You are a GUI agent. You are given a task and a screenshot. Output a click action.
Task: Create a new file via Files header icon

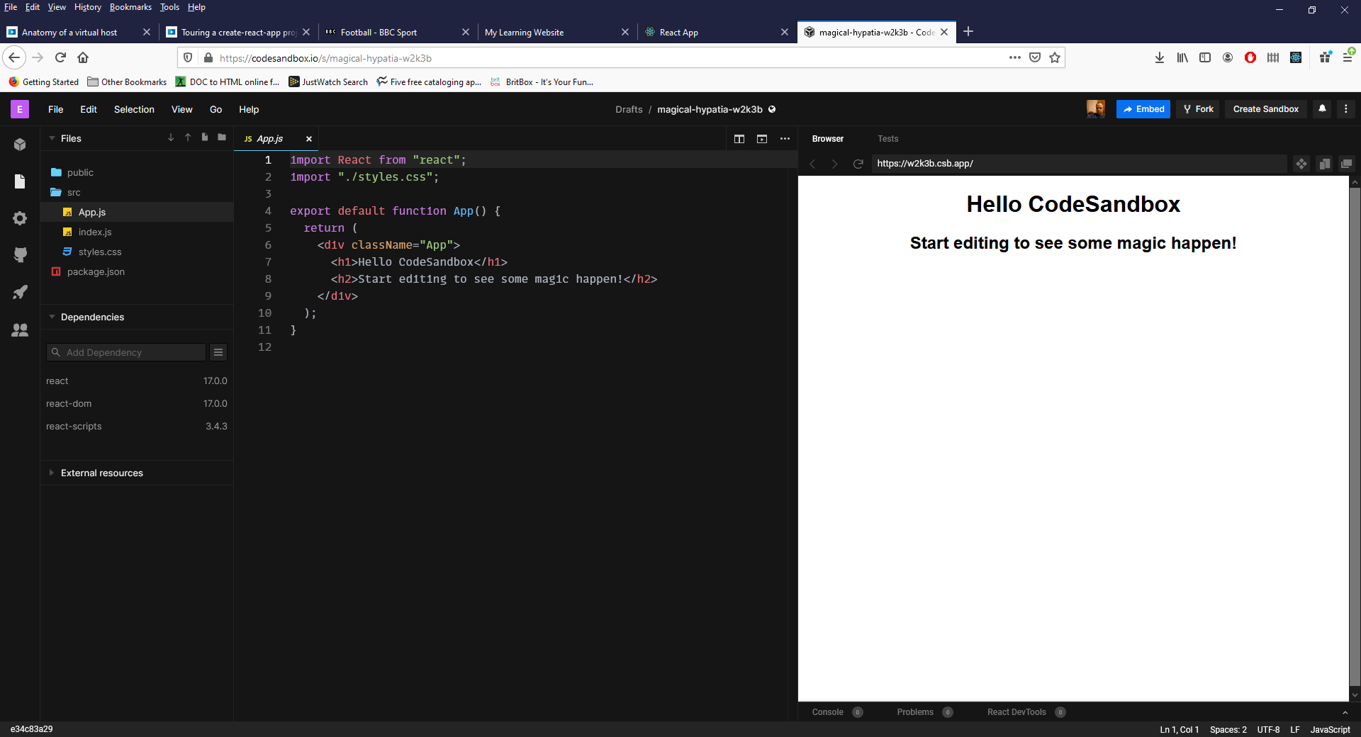[x=205, y=137]
